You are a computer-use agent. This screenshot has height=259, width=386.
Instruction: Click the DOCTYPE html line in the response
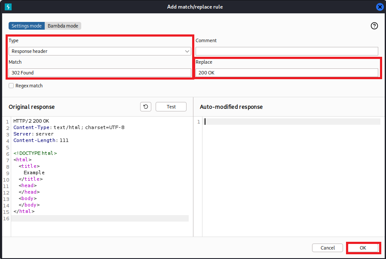click(x=35, y=153)
